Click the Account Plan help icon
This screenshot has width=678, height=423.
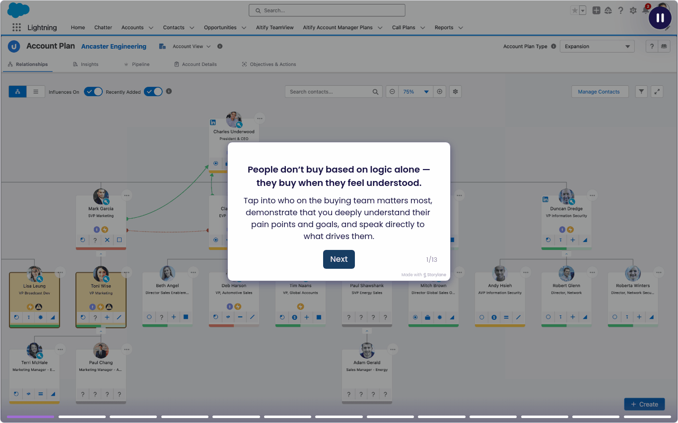(x=652, y=46)
